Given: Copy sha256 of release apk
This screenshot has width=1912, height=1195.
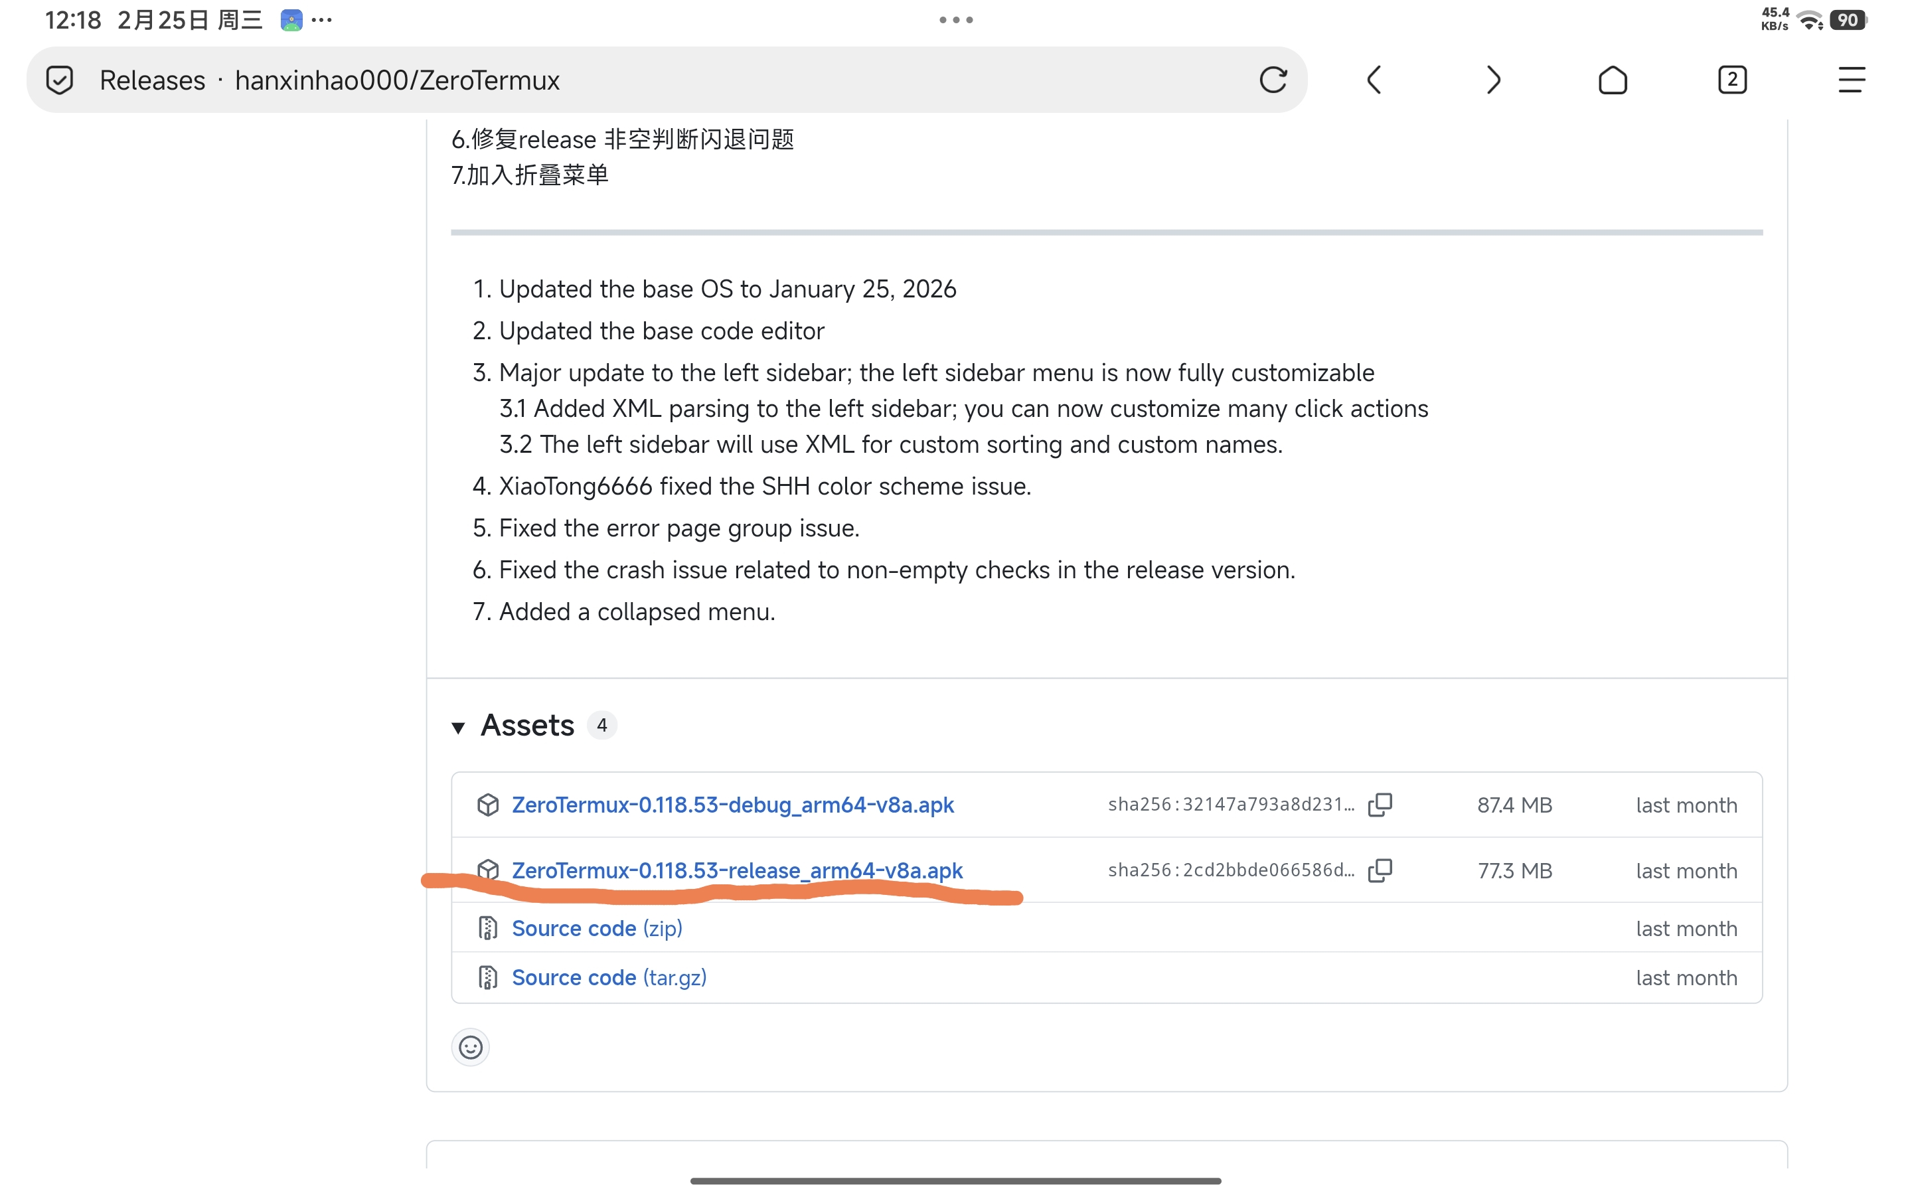Looking at the screenshot, I should (1380, 870).
